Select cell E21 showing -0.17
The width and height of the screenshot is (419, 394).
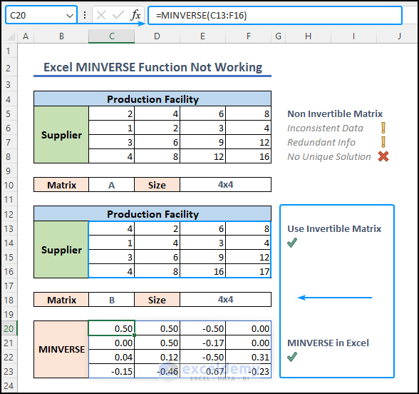pyautogui.click(x=203, y=343)
